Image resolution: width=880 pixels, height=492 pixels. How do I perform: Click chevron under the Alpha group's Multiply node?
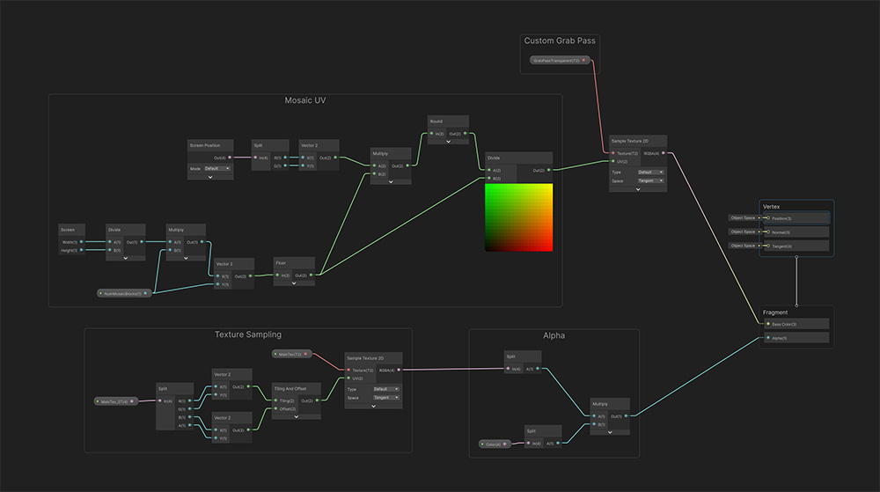[610, 432]
